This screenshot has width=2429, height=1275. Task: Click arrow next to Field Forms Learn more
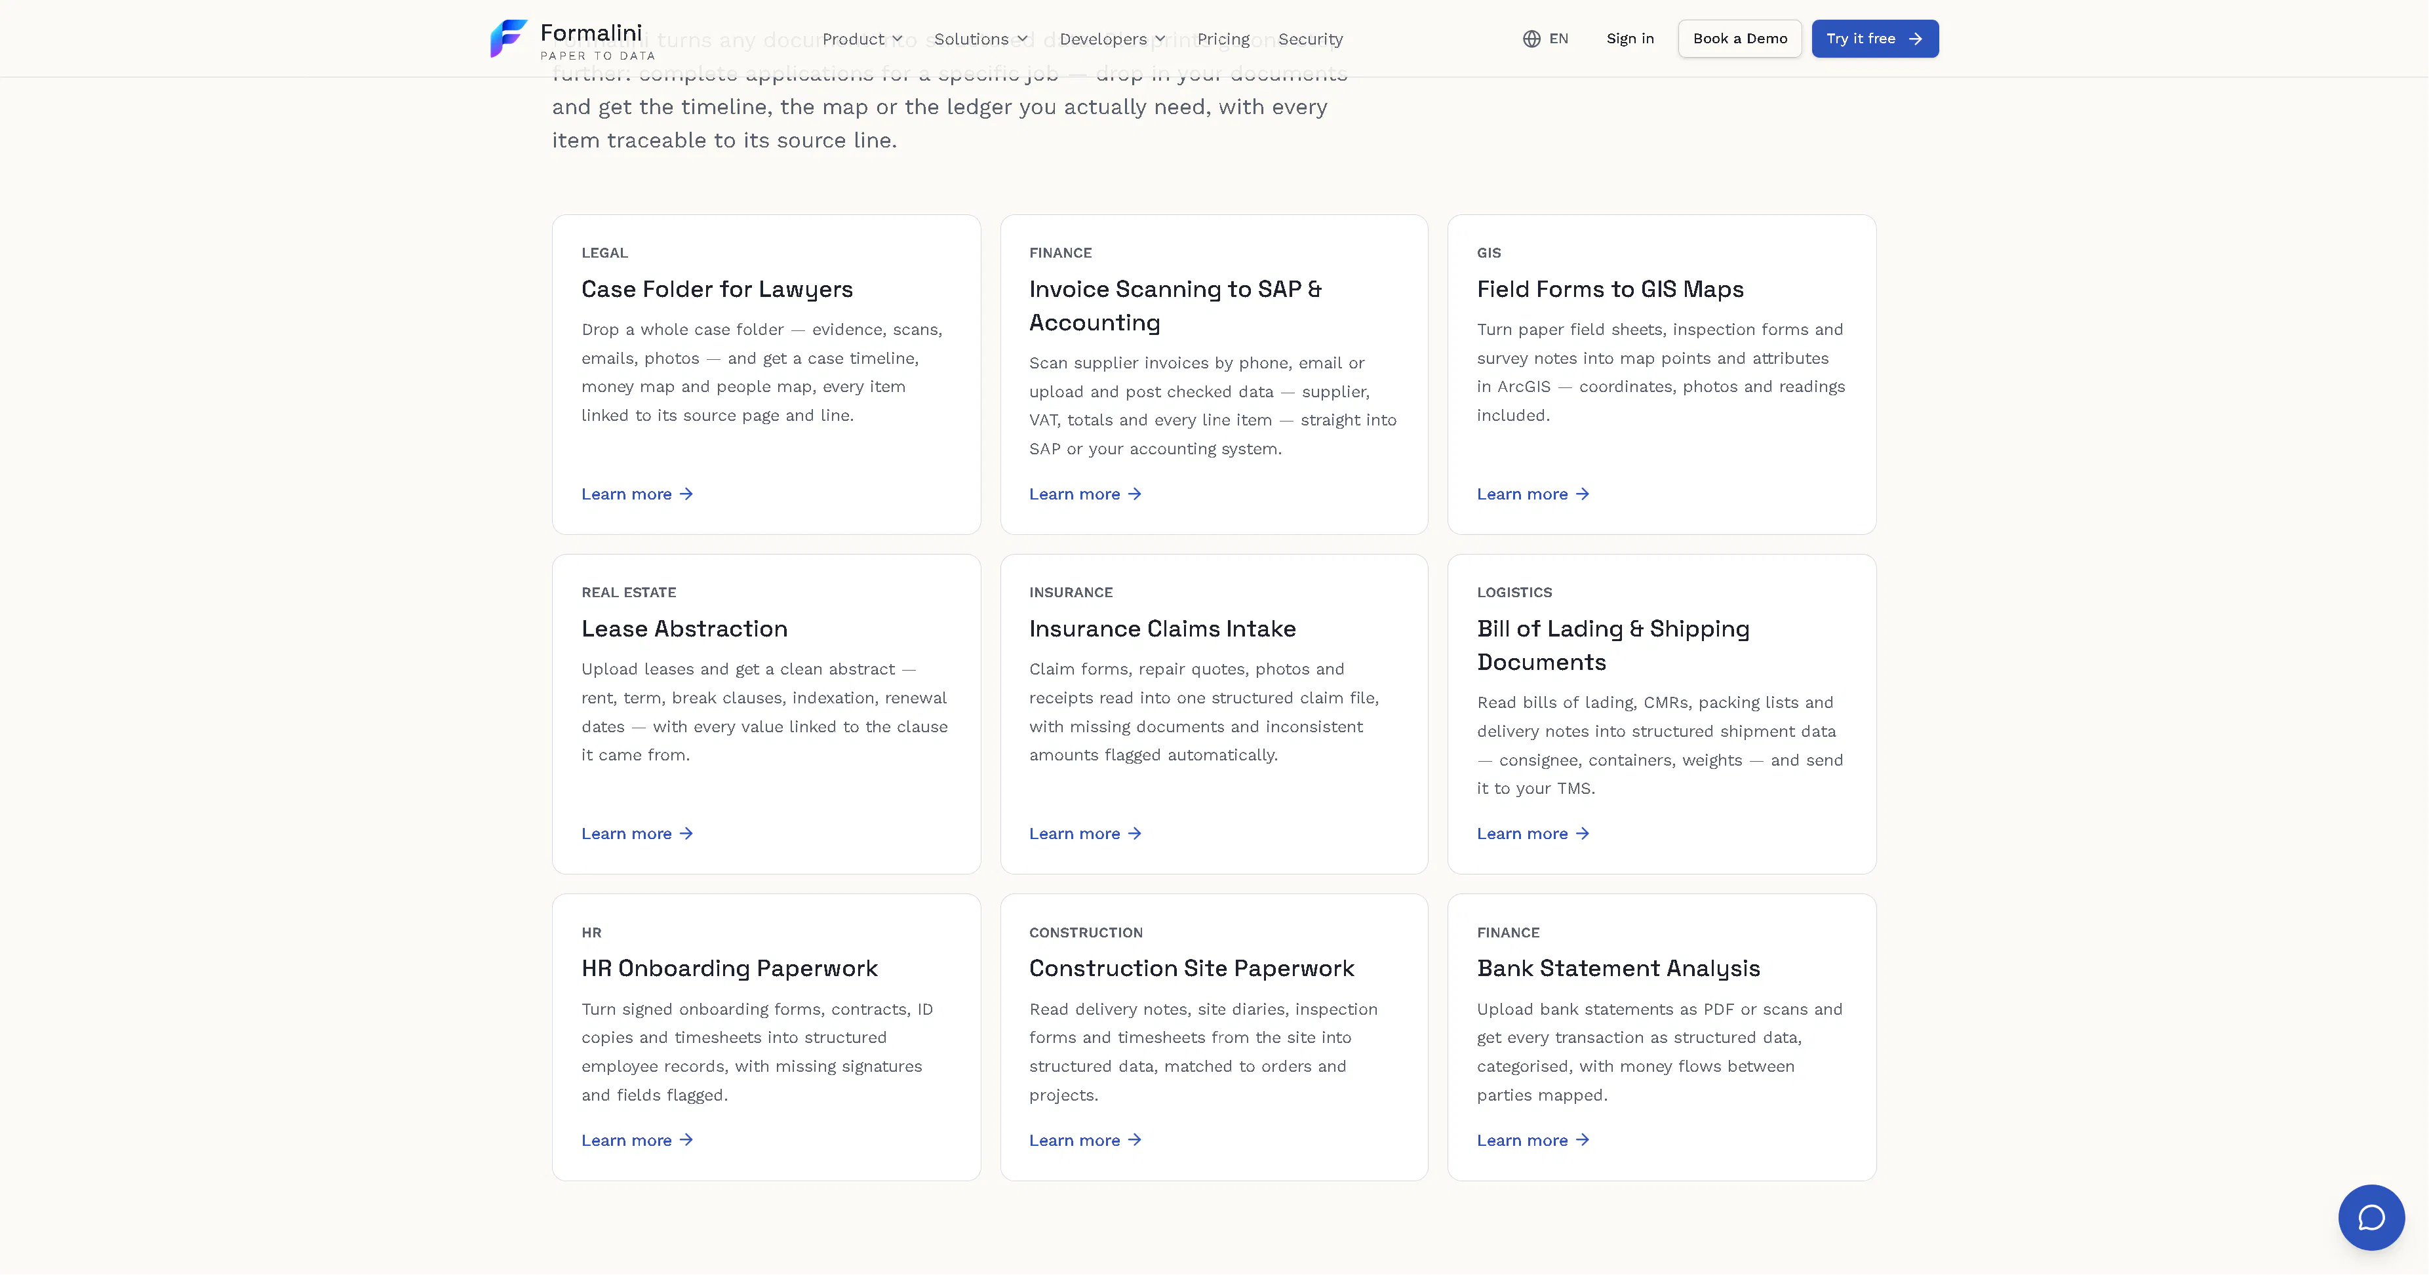1582,494
